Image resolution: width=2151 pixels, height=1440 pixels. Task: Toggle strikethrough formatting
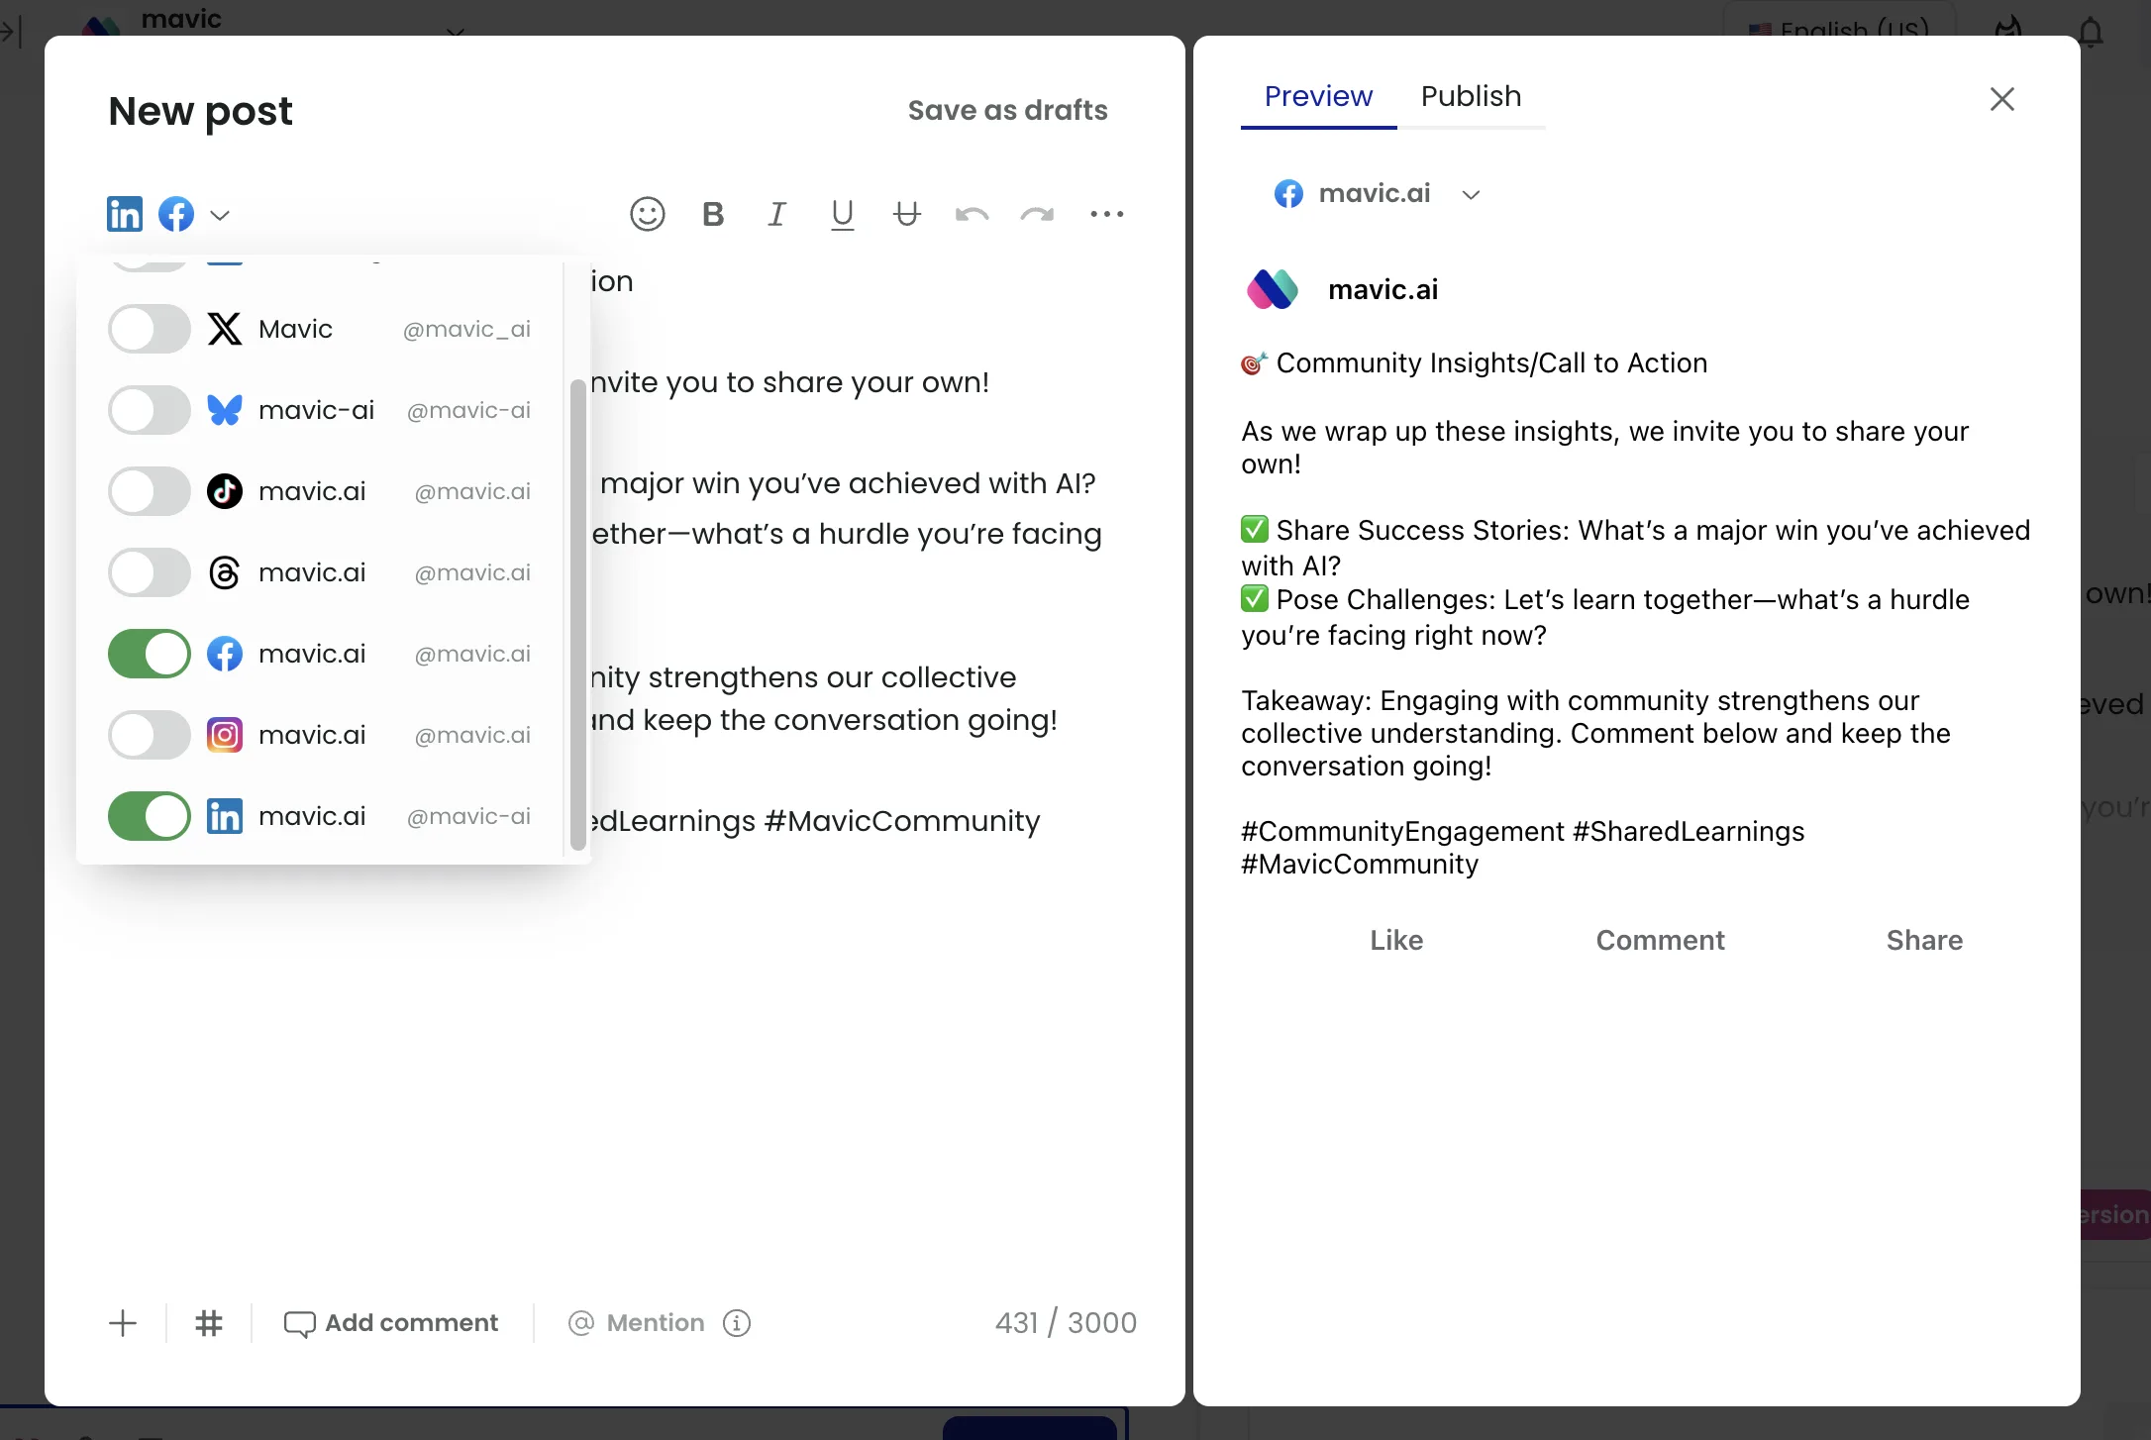(x=907, y=214)
